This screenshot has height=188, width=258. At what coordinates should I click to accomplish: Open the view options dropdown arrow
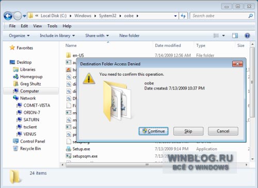[223, 36]
